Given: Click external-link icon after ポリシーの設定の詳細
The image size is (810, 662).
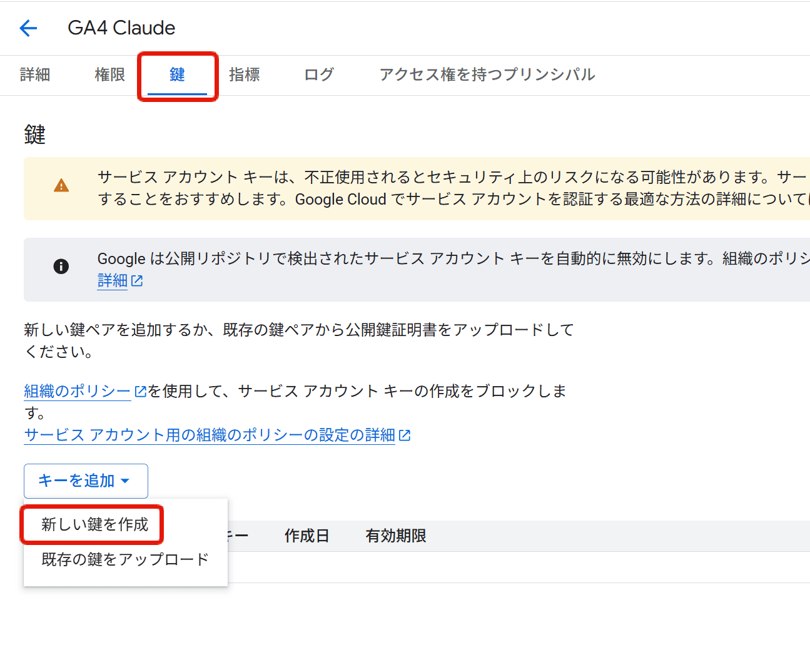Looking at the screenshot, I should click(405, 435).
